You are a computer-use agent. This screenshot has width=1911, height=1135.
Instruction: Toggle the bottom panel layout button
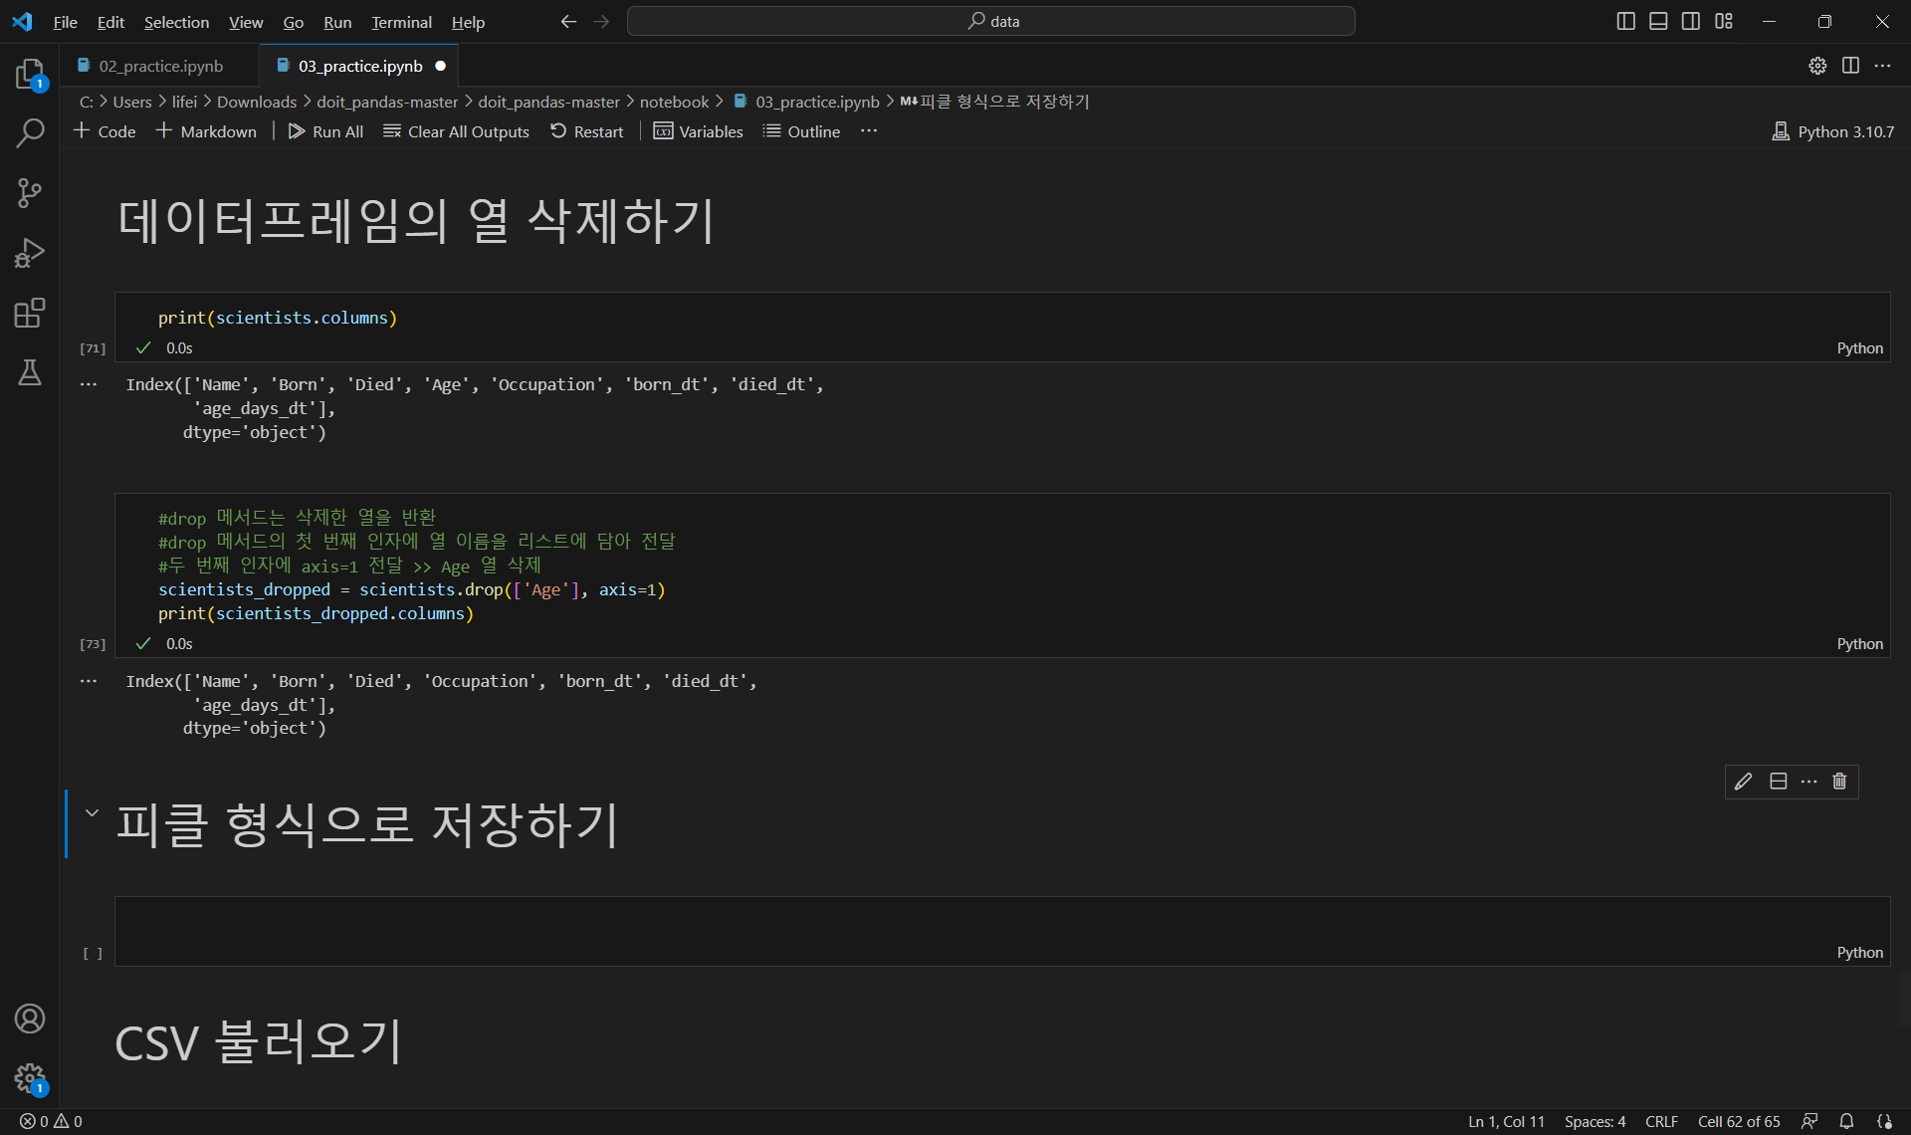pyautogui.click(x=1658, y=21)
